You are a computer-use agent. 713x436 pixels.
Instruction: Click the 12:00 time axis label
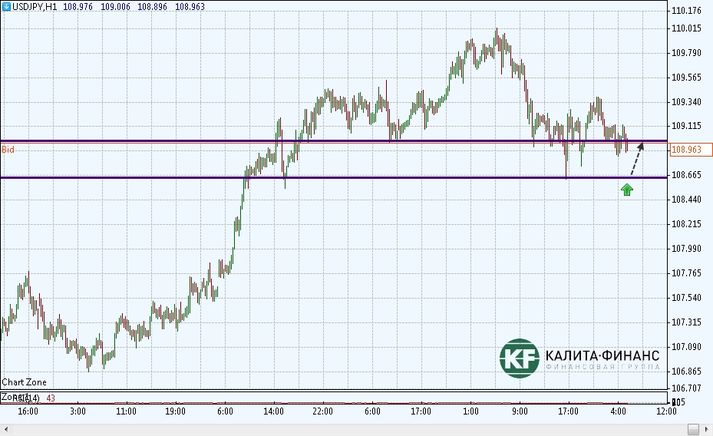tap(666, 411)
